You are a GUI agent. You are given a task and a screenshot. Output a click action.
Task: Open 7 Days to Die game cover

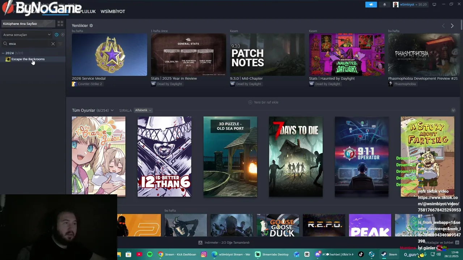(x=296, y=156)
